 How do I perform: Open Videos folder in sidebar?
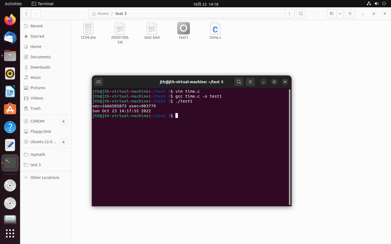tap(46, 98)
